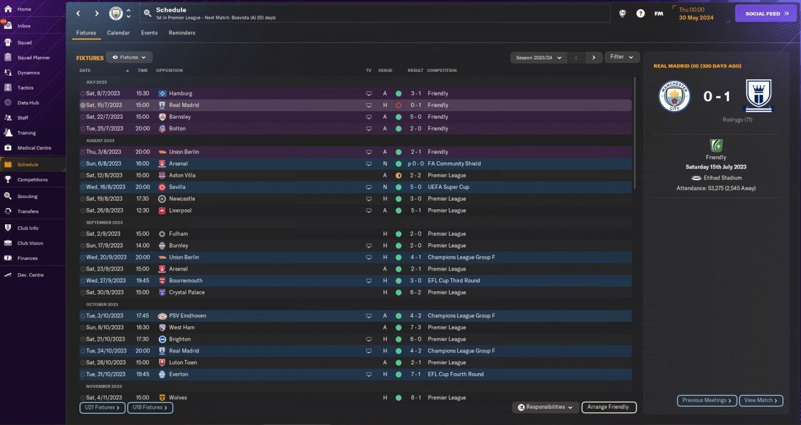Screen dimensions: 801x425
Task: Expand the club switcher arrows
Action: (x=128, y=13)
